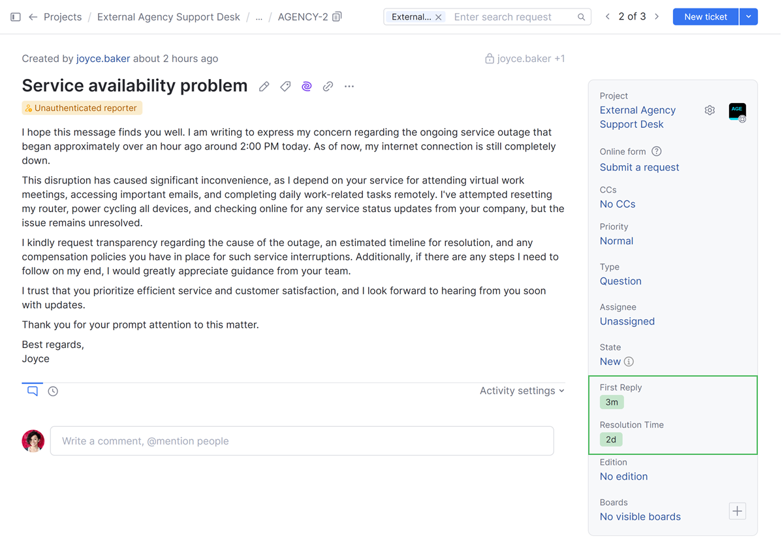Click the pencil edit summary icon
Screen dimensions: 784x545
pyautogui.click(x=264, y=86)
